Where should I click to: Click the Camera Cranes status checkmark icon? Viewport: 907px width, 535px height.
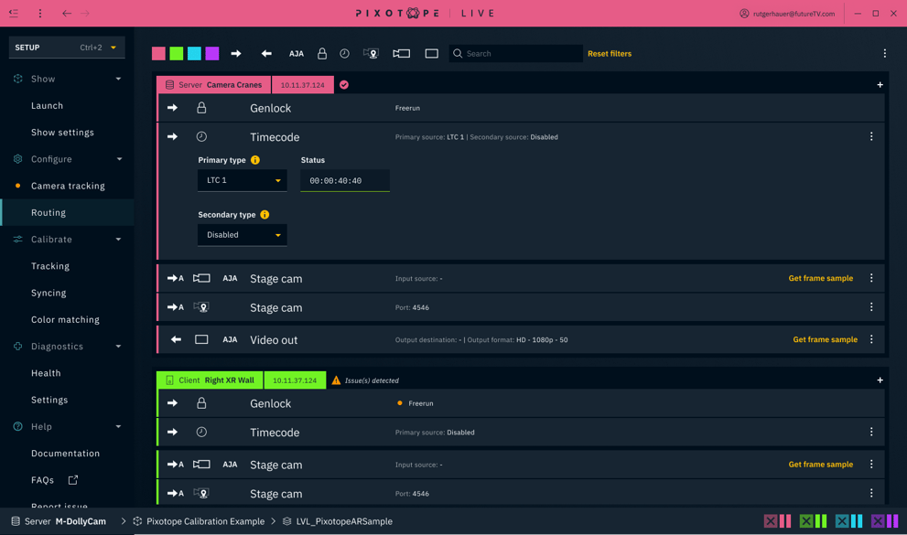(x=344, y=85)
